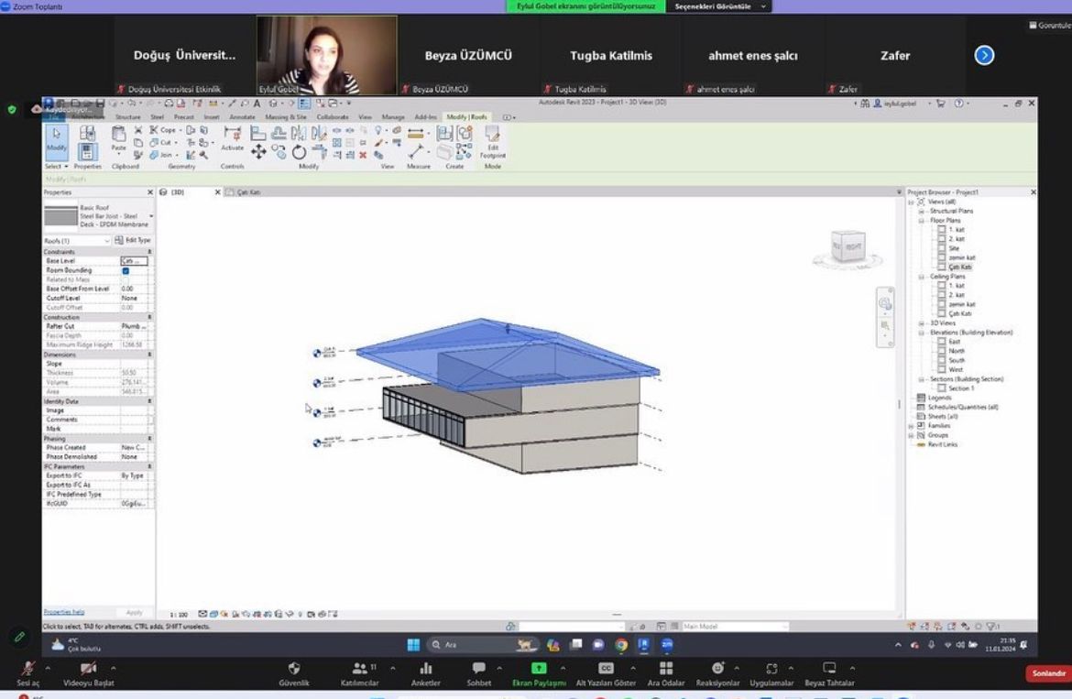Open Zoom Ara Odalar breakout rooms
The height and width of the screenshot is (699, 1072).
[666, 673]
